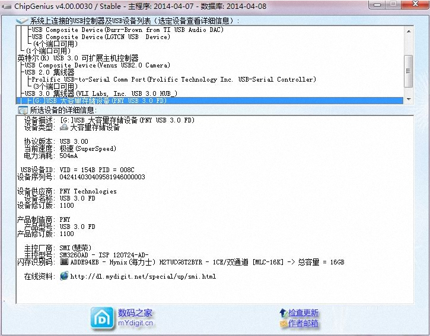The image size is (430, 336).
Task: Close the ChipGenius window
Action: pyautogui.click(x=415, y=4)
